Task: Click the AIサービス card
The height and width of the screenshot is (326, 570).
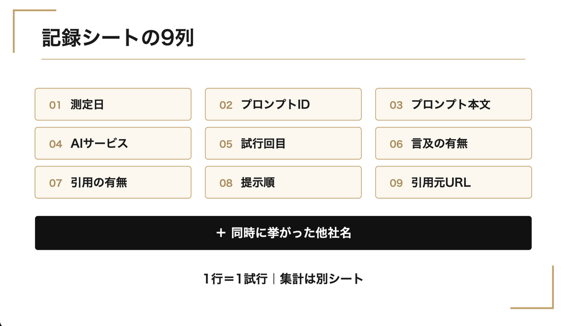Action: pos(113,143)
